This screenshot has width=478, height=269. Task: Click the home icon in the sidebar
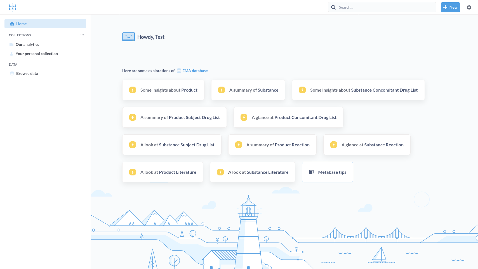pyautogui.click(x=12, y=24)
